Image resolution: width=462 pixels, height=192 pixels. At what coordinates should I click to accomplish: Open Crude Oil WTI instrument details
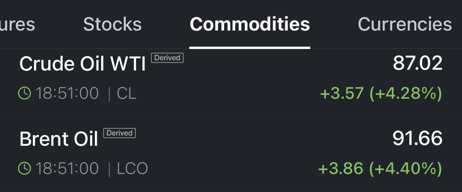pos(82,64)
